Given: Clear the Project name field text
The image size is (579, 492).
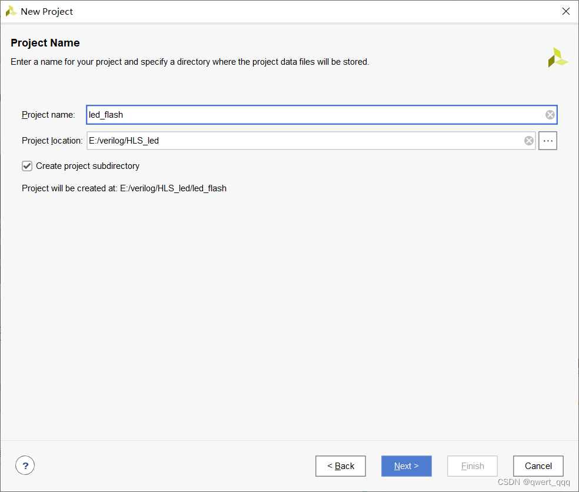Looking at the screenshot, I should [550, 115].
